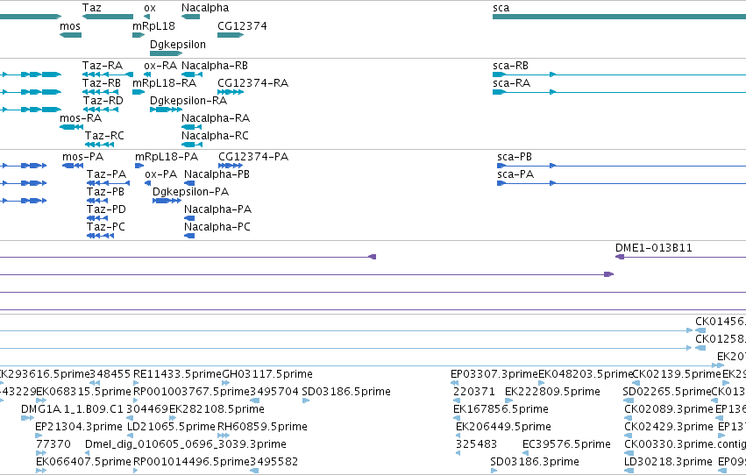
Task: Click the CK01456 EST feature
Action: [x=700, y=330]
